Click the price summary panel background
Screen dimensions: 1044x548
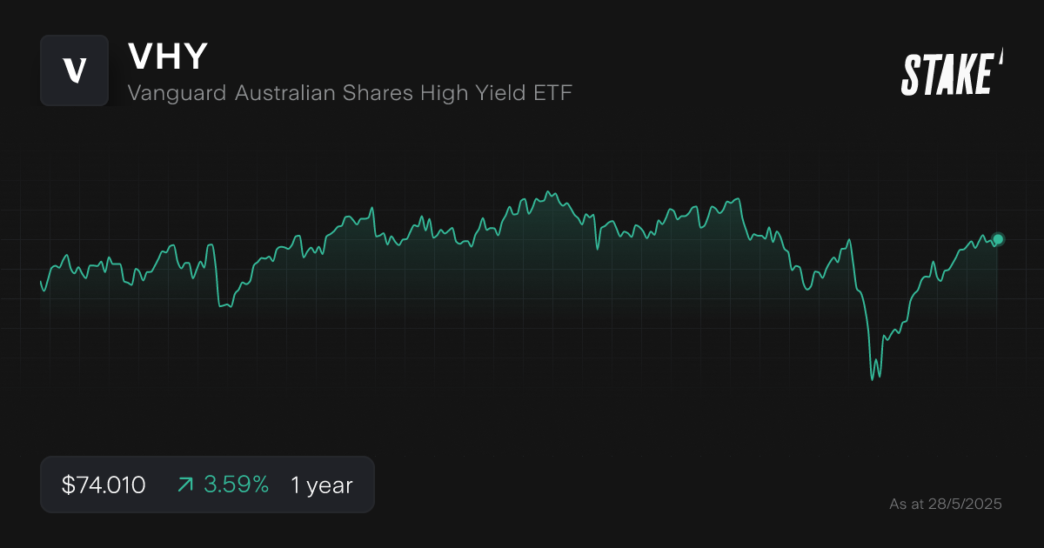[x=207, y=485]
